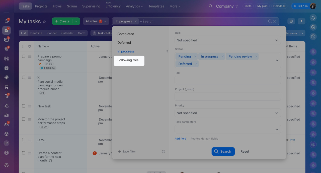The image size is (321, 173).
Task: Open the calendar icon in sidebar
Action: point(7,59)
